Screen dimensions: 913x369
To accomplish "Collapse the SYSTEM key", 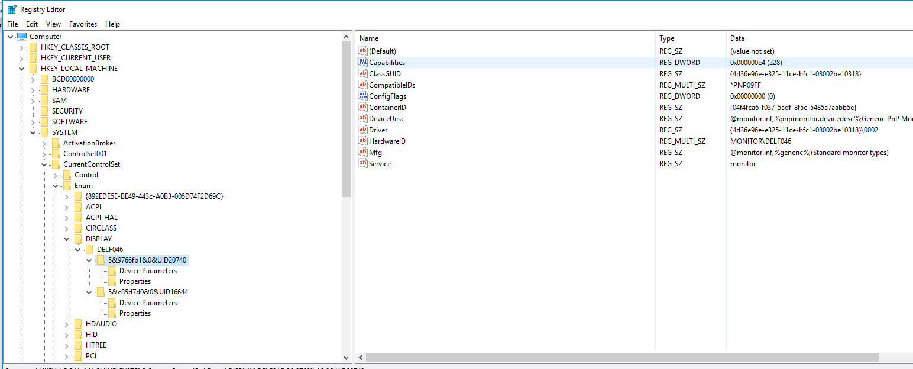I will 33,132.
